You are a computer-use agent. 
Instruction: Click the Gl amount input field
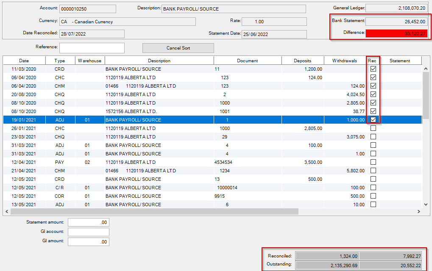(x=88, y=241)
